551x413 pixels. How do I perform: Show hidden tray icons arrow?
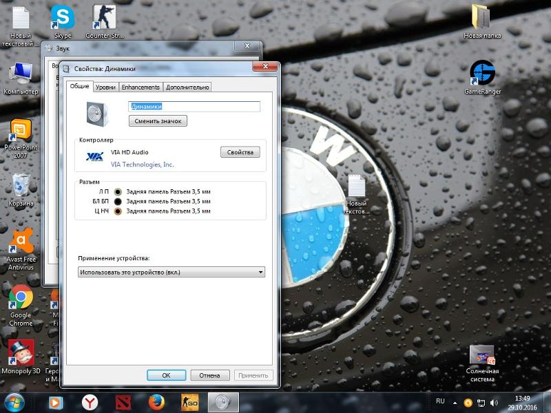(x=455, y=403)
